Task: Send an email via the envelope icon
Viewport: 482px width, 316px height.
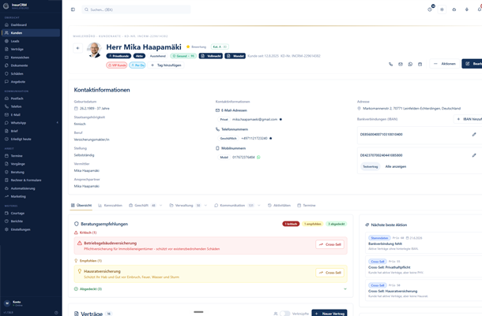Action: coord(401,64)
